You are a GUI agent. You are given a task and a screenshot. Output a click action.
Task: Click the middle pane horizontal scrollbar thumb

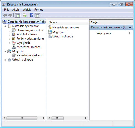(58, 118)
